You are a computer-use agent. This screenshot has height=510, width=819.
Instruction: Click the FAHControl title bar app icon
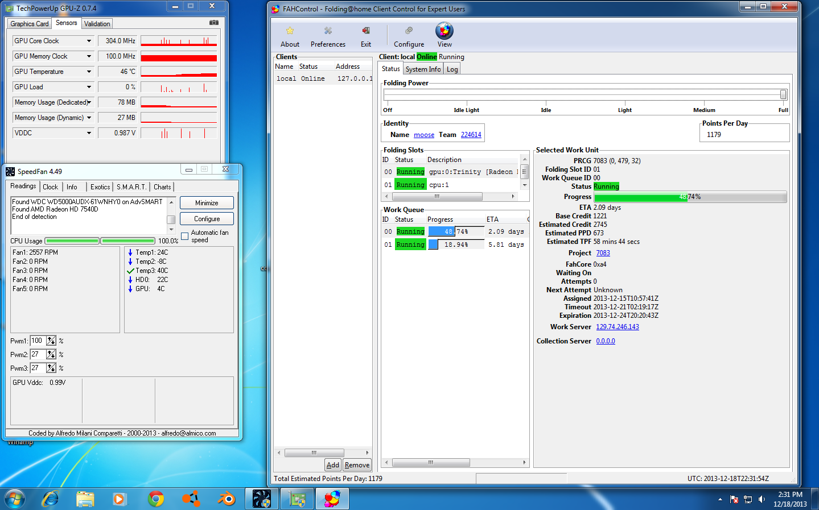275,9
